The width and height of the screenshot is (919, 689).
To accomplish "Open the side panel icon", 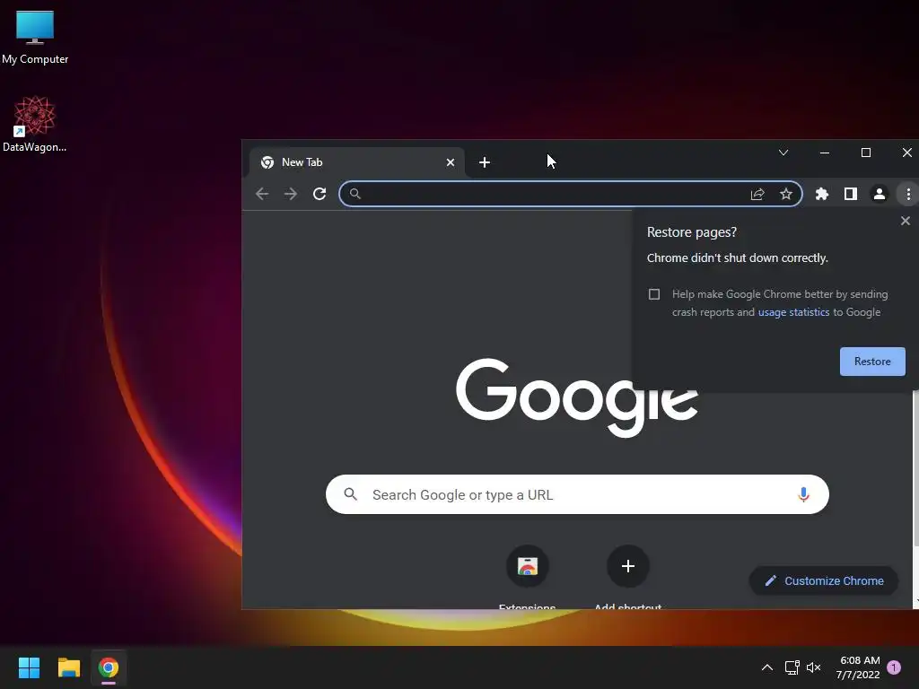I will 851,194.
